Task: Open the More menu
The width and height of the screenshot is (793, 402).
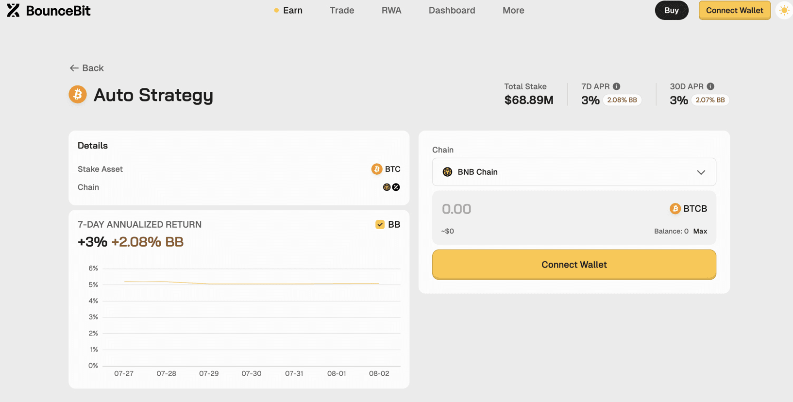Action: click(x=513, y=10)
